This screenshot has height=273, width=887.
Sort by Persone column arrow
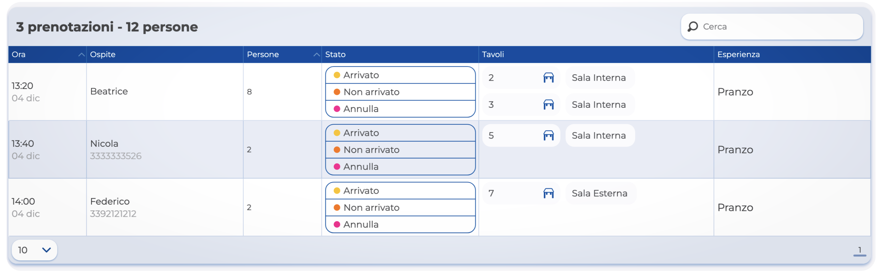coord(316,55)
